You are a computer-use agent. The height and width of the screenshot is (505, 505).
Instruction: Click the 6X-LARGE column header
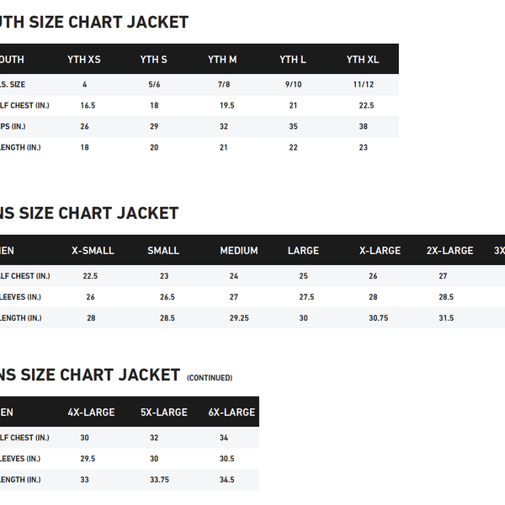[x=231, y=412]
